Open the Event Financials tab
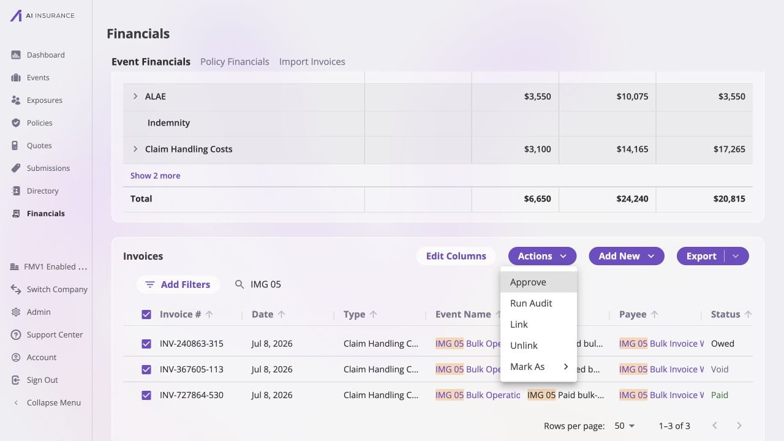Screen dimensions: 784x441 (x=151, y=62)
